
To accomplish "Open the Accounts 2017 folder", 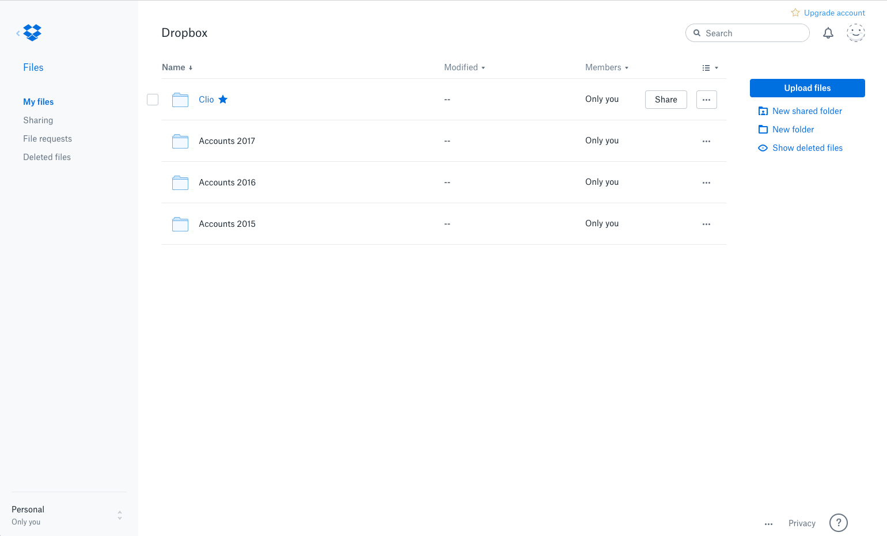I will pyautogui.click(x=227, y=141).
